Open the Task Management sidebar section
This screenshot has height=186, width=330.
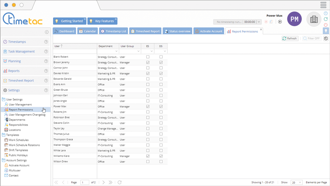(26, 51)
